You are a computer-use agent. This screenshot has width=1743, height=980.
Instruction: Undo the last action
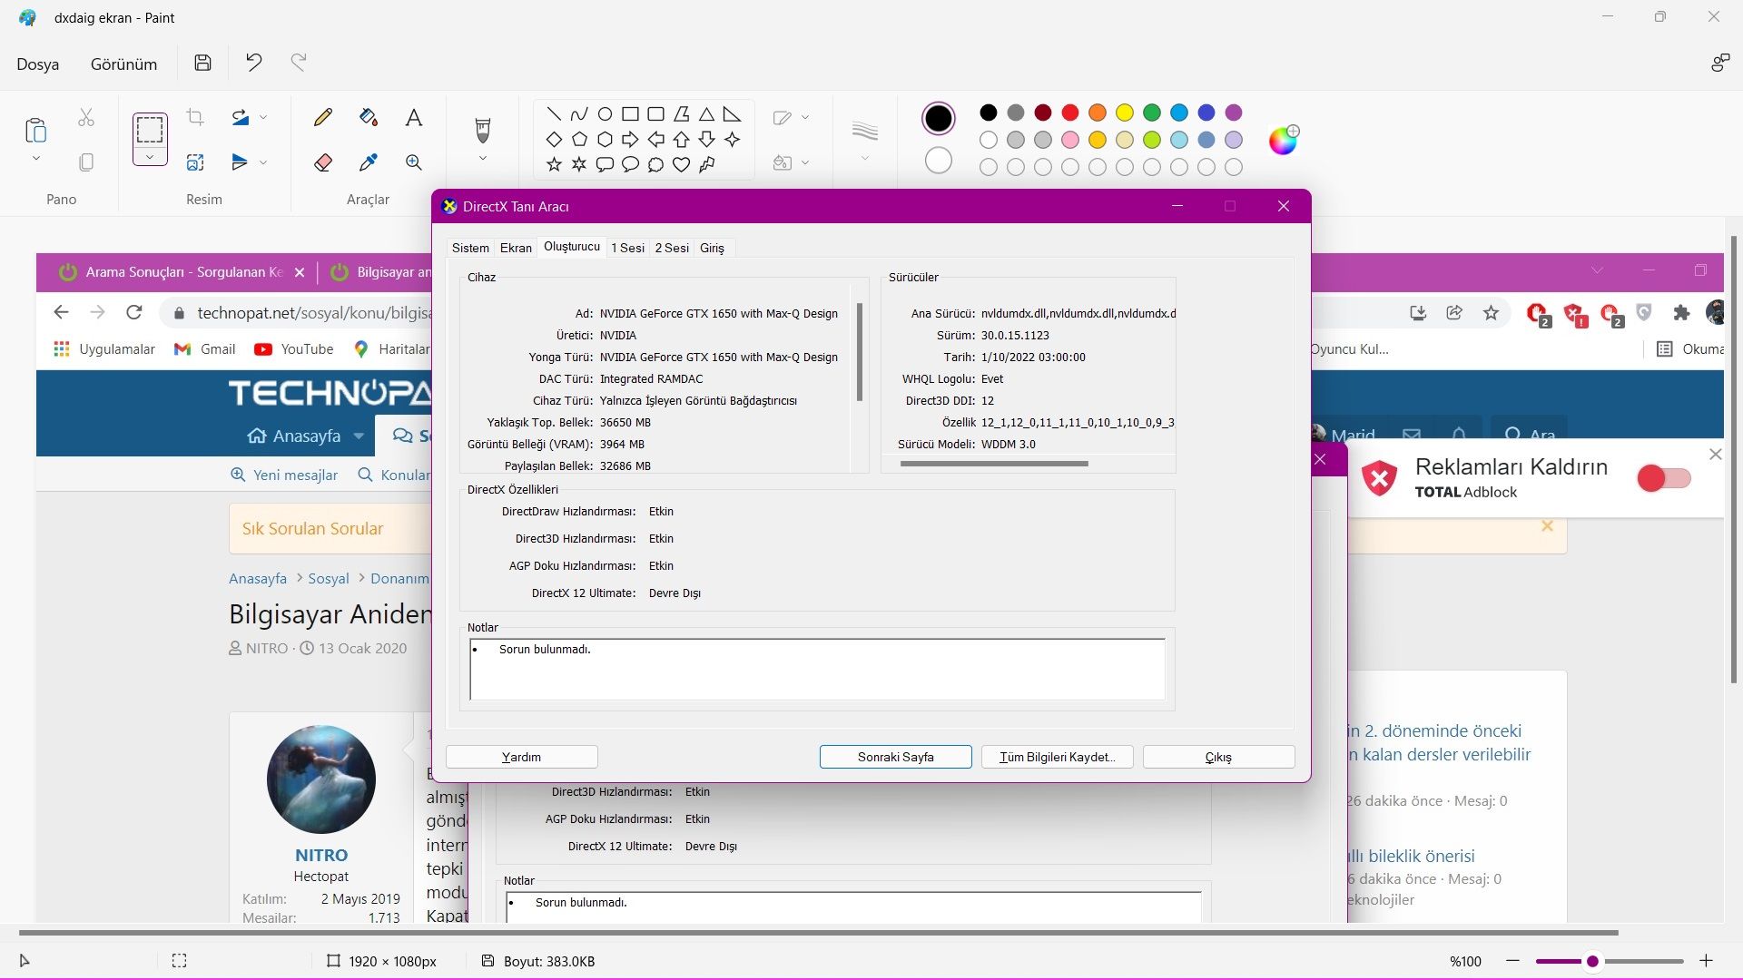254,63
